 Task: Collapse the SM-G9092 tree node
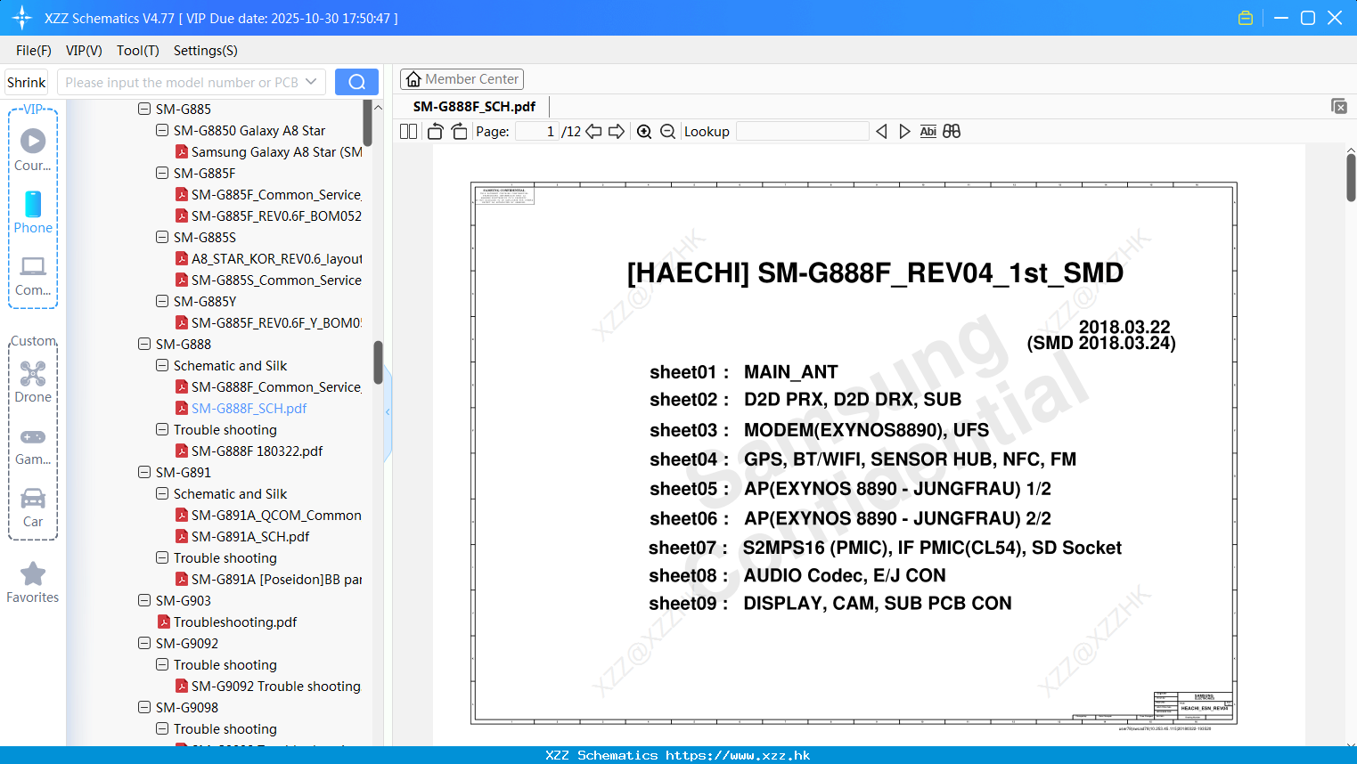tap(144, 643)
